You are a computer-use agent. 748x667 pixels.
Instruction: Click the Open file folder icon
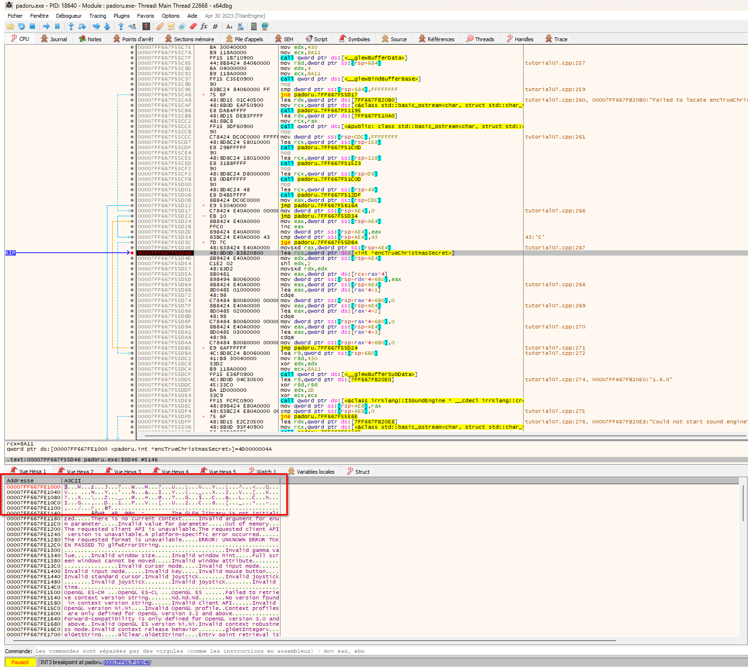click(x=10, y=26)
